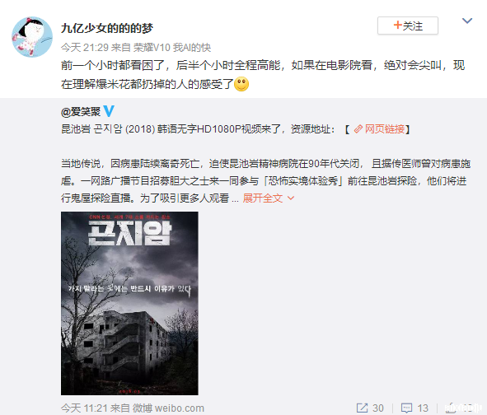Click the username 九亿少女的的的梦
The height and width of the screenshot is (415, 487).
tap(107, 28)
